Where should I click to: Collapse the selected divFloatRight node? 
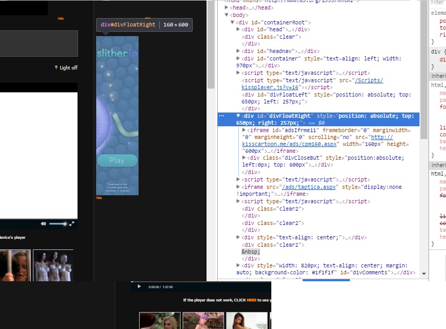tap(238, 116)
